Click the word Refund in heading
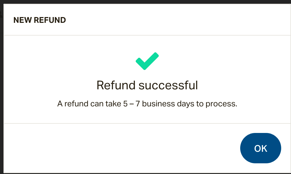Viewport: 291px width, 174px height. [x=116, y=85]
